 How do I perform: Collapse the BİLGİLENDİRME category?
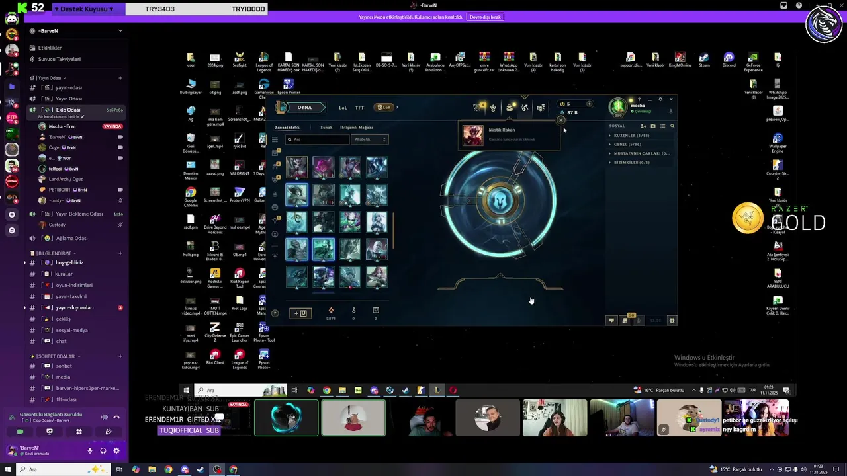tap(53, 253)
